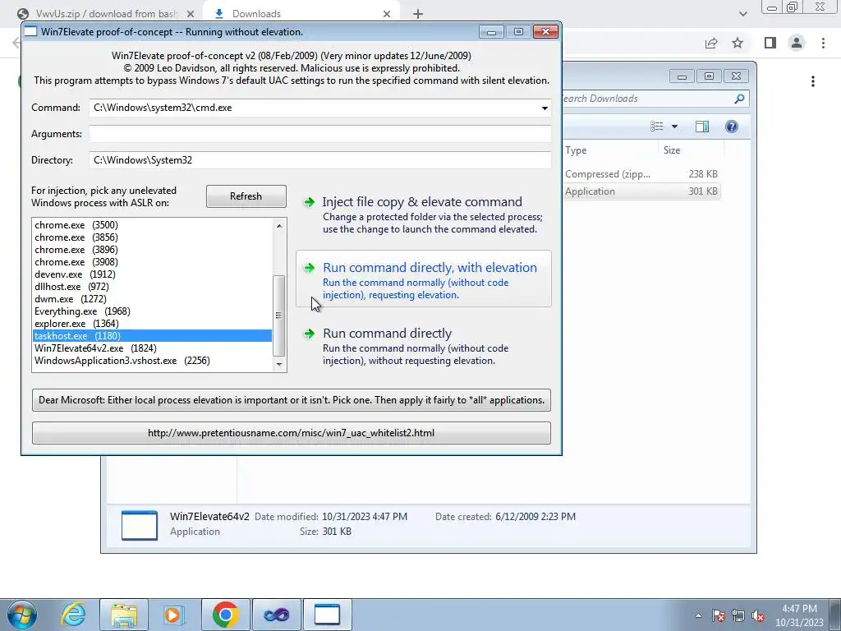The image size is (841, 631).
Task: Click Action Center flag tray icon
Action: 719,615
